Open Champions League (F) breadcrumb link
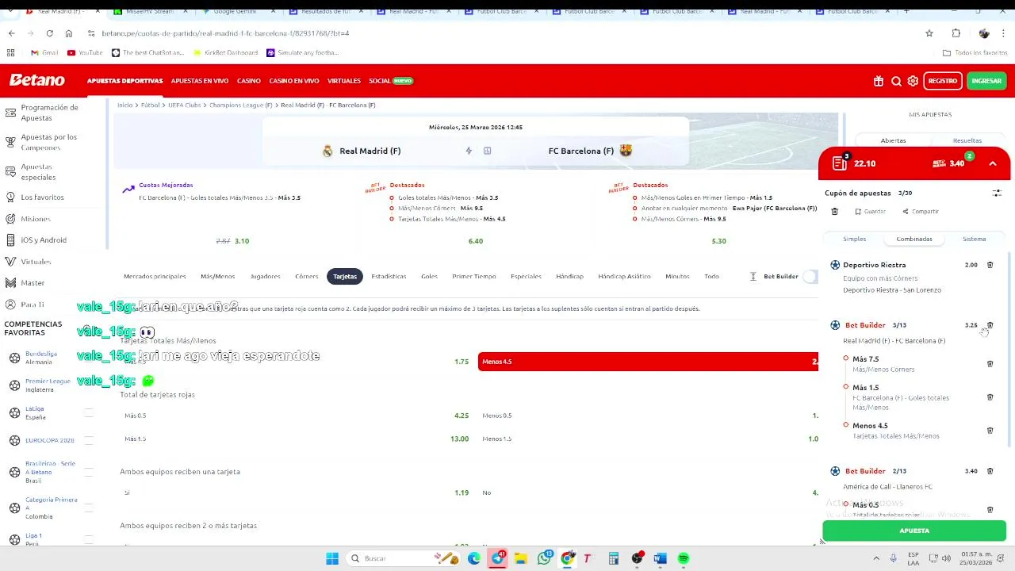The image size is (1015, 571). tap(240, 105)
